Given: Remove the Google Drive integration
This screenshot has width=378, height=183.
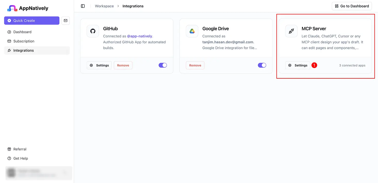Looking at the screenshot, I should [x=195, y=65].
